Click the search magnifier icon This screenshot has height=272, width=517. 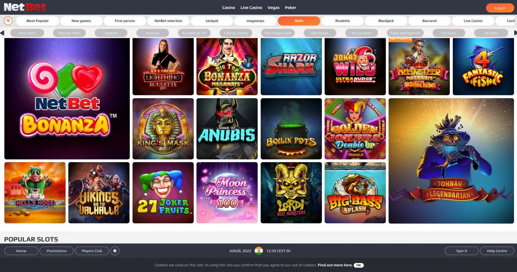(8, 21)
